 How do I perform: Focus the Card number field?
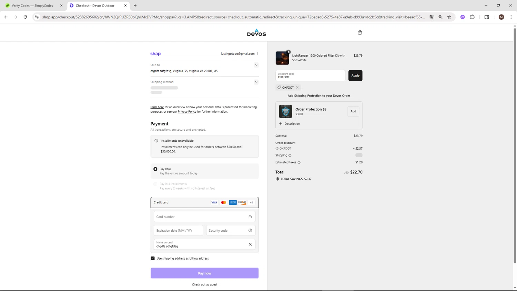tap(204, 217)
